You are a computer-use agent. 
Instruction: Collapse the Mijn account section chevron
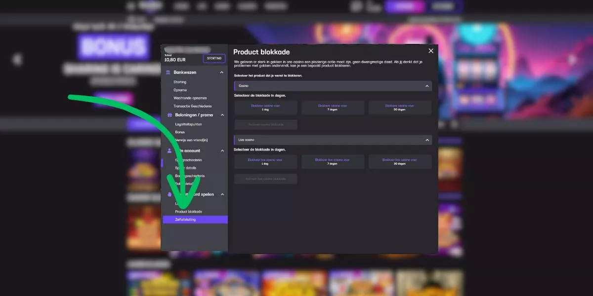pos(222,150)
